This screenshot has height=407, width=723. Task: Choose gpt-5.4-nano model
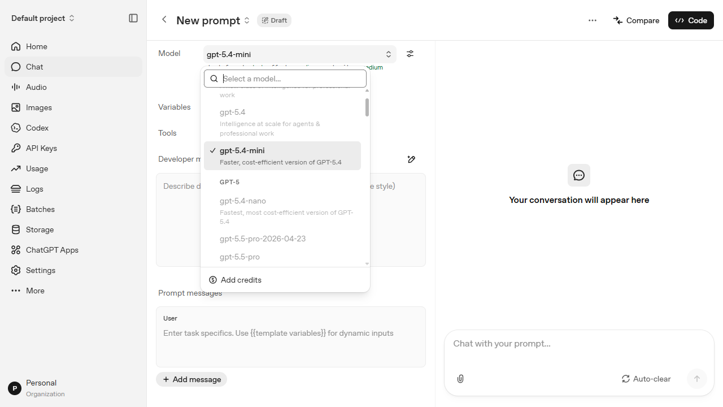click(282, 210)
